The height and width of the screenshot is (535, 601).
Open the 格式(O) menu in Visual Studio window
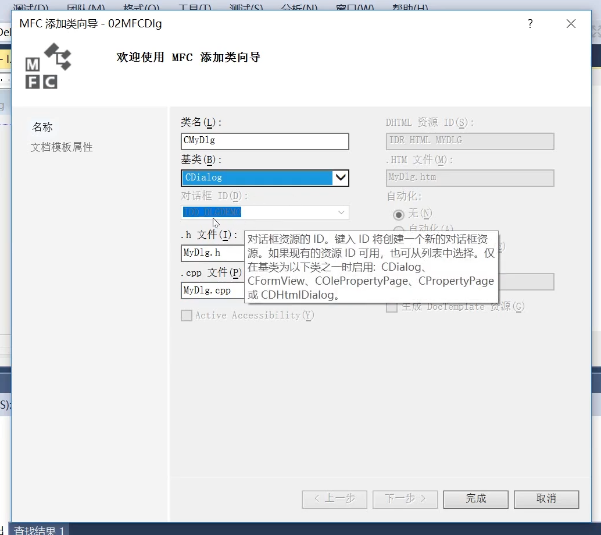tap(141, 8)
